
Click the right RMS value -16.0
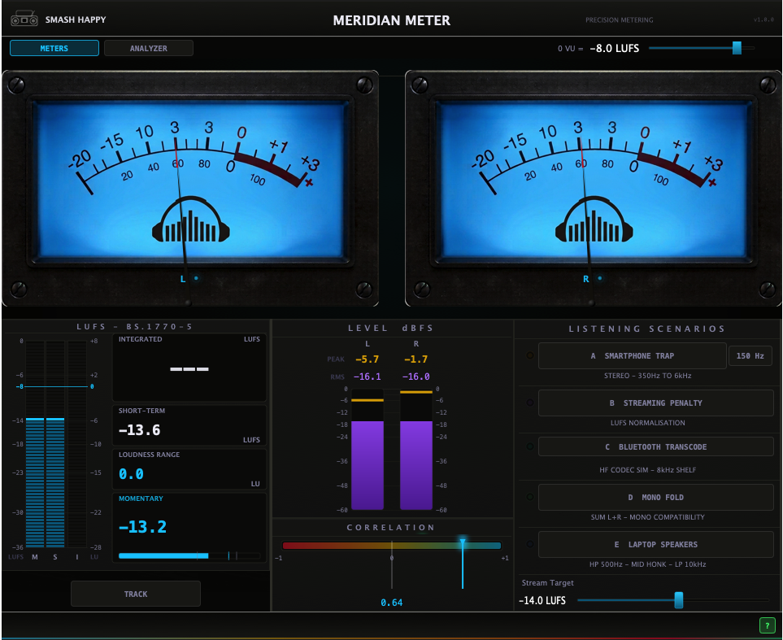(x=416, y=377)
